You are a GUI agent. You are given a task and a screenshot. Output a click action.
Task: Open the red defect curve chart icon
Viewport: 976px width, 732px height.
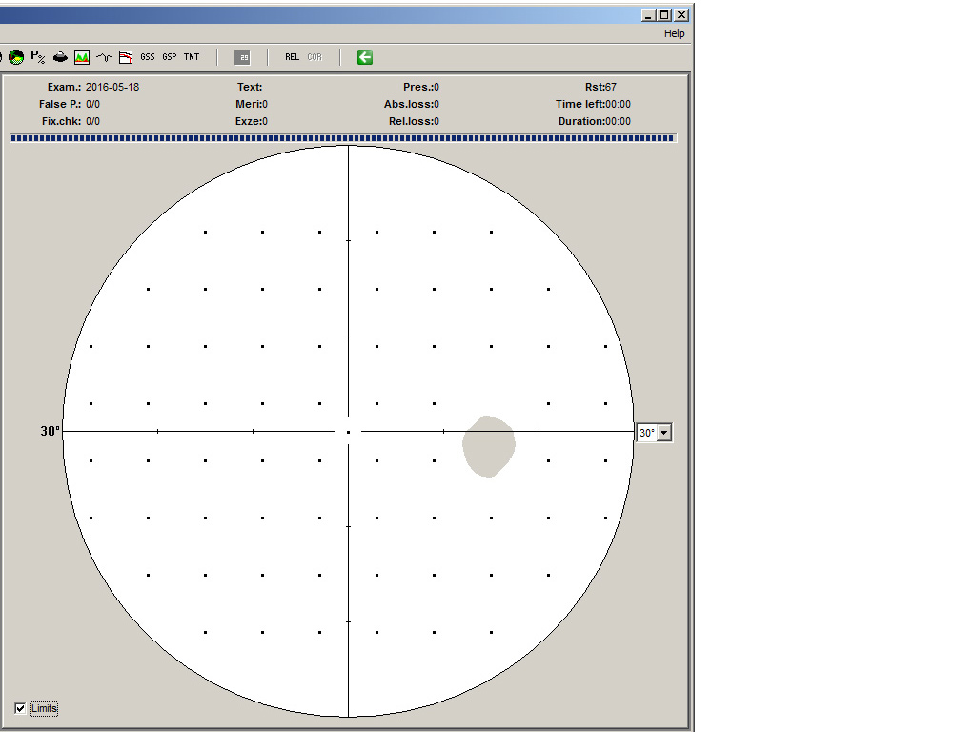pos(126,57)
